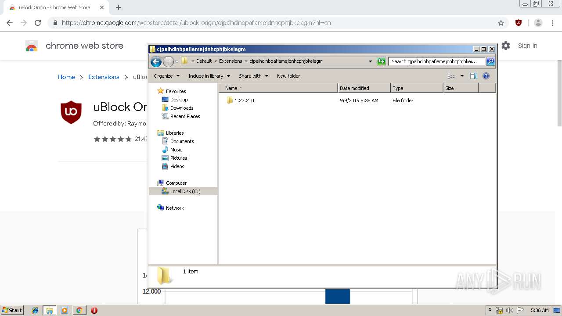
Task: Click the Chrome address bar URL
Action: (196, 23)
